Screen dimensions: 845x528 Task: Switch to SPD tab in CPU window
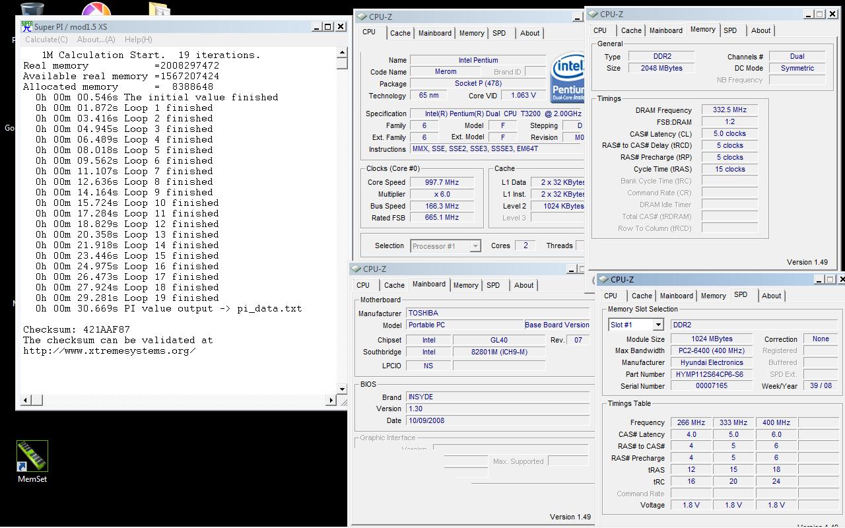(499, 33)
